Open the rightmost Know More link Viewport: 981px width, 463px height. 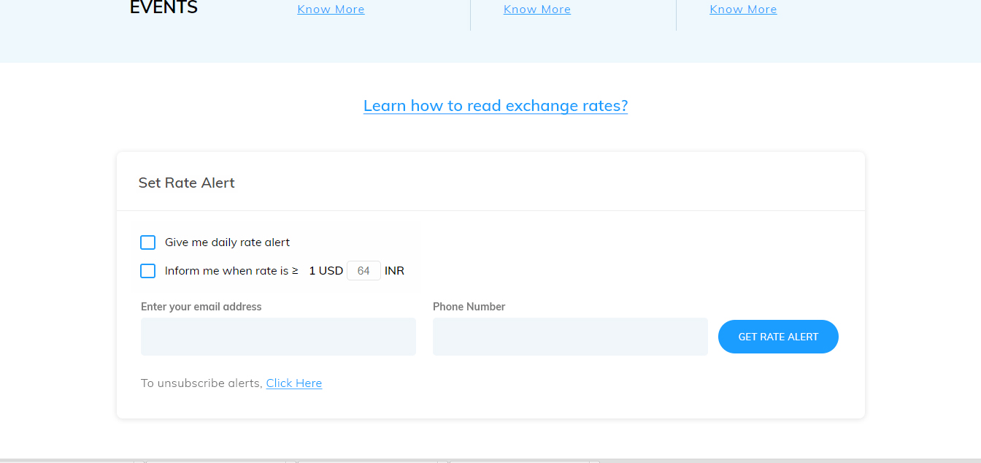(x=743, y=9)
